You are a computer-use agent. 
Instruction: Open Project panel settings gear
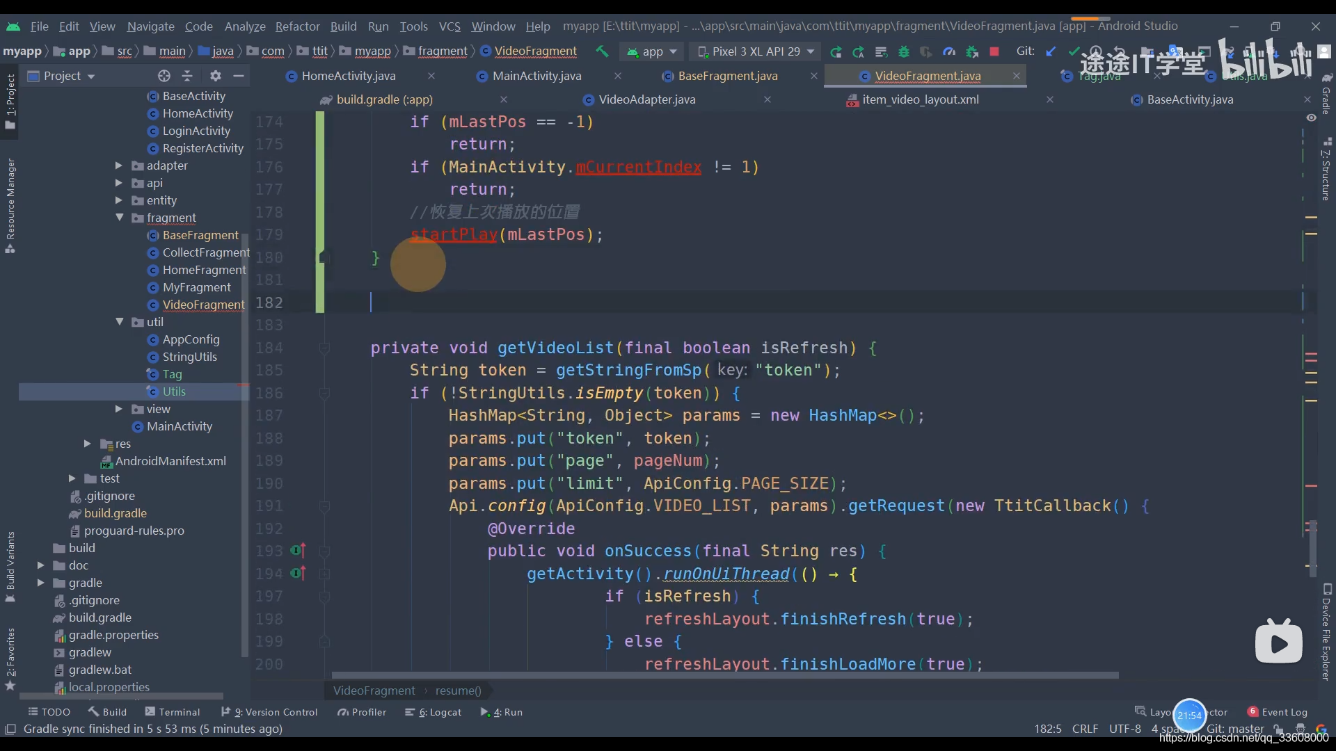(x=216, y=76)
